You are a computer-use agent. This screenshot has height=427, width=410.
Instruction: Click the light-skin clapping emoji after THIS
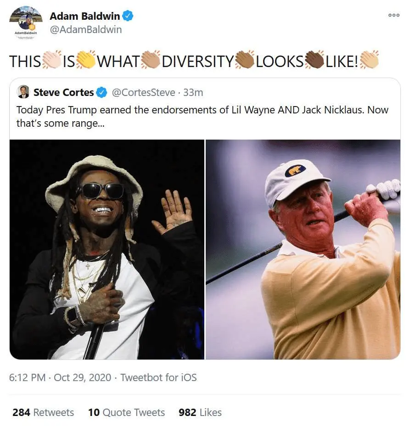click(51, 61)
